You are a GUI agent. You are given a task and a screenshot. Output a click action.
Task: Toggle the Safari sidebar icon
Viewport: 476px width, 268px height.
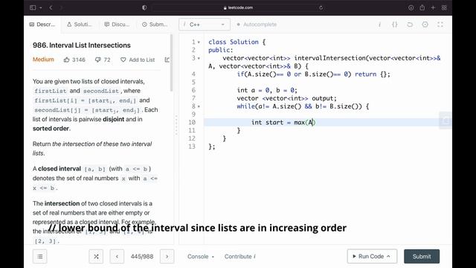coord(33,7)
